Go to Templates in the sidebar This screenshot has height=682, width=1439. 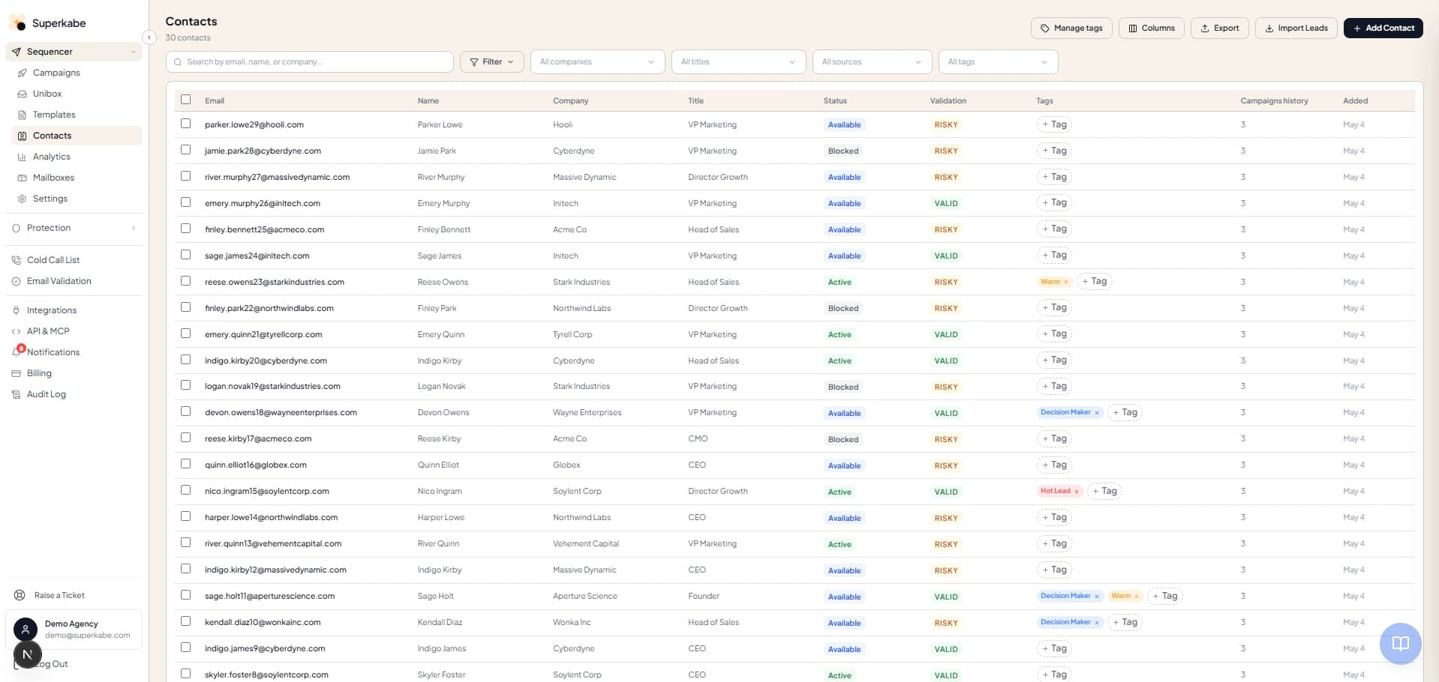(x=54, y=115)
